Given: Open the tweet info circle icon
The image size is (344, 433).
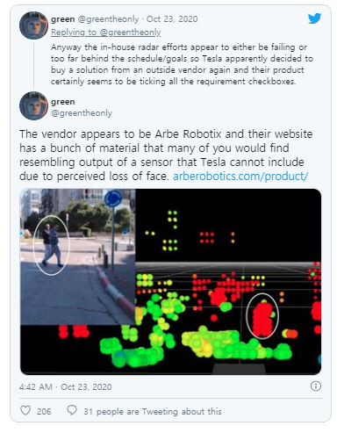Looking at the screenshot, I should 316,386.
